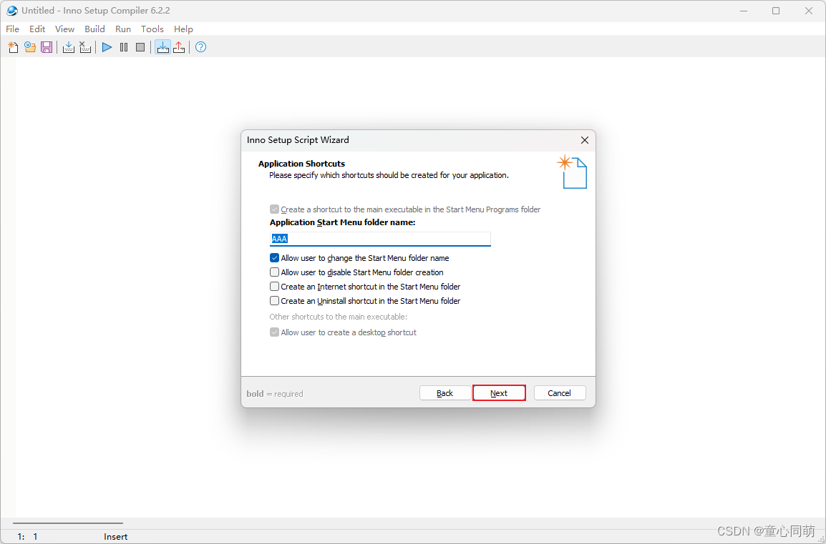The image size is (826, 544).
Task: Click 'Other shortcuts to the main executable:' label
Action: [338, 317]
